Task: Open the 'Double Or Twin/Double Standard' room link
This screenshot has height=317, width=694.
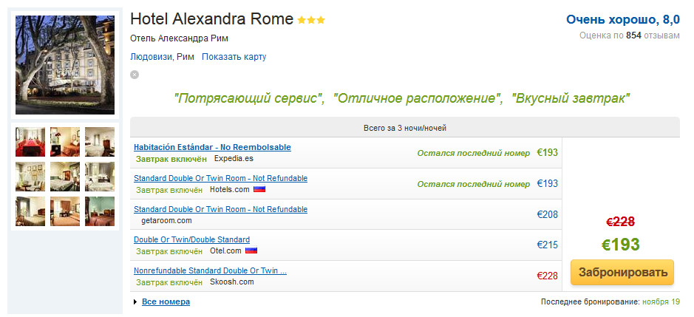Action: (x=191, y=239)
